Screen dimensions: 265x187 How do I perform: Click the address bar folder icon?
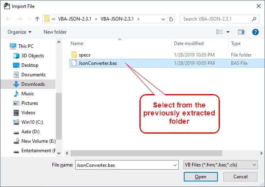(x=47, y=19)
